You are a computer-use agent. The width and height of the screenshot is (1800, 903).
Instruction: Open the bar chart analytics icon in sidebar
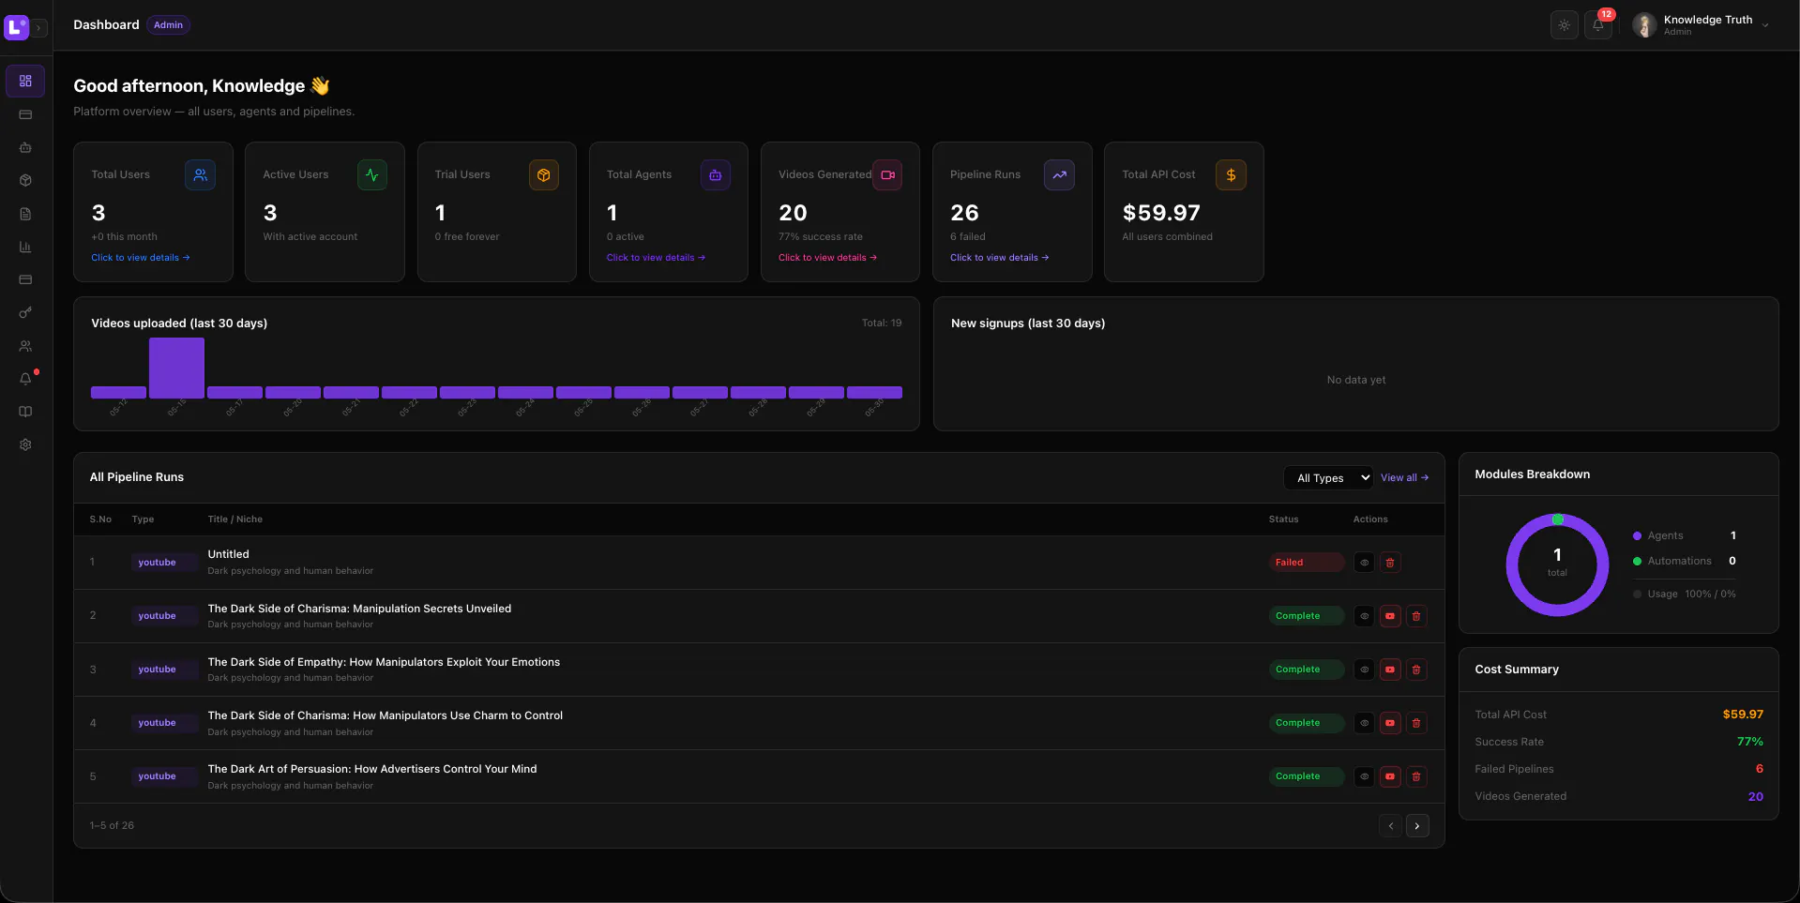[25, 247]
